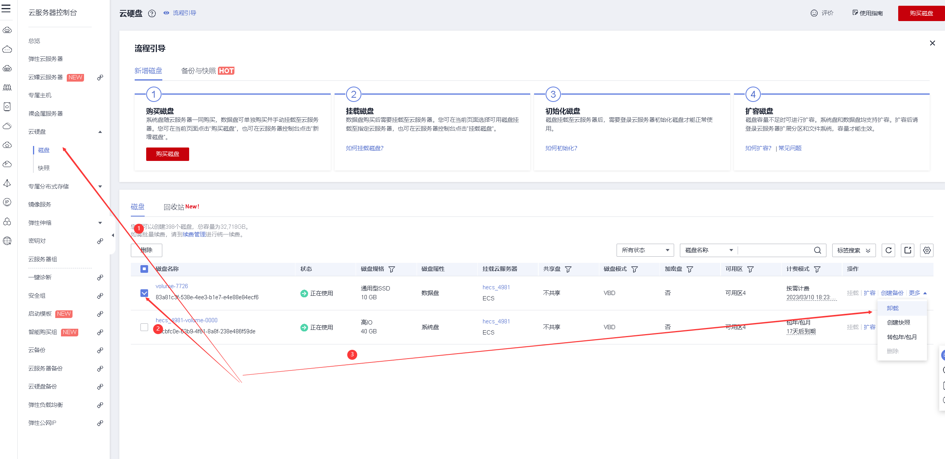The height and width of the screenshot is (459, 945).
Task: Select 卸载 from the 更多 menu
Action: [x=893, y=308]
